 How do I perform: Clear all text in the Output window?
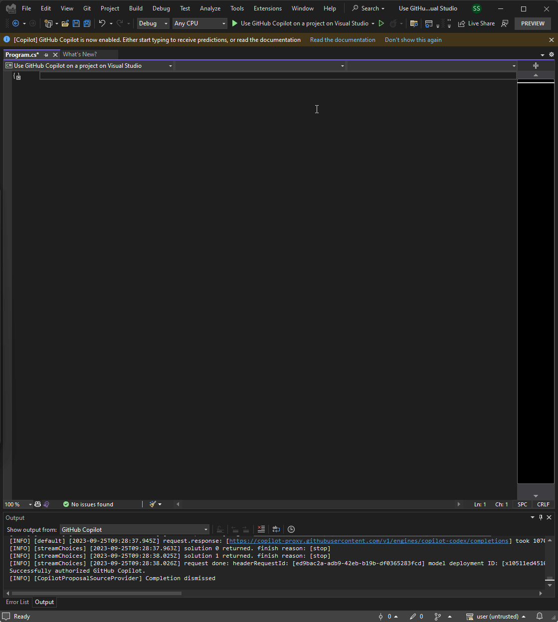tap(261, 529)
